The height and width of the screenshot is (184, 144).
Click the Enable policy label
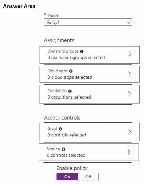pyautogui.click(x=72, y=168)
